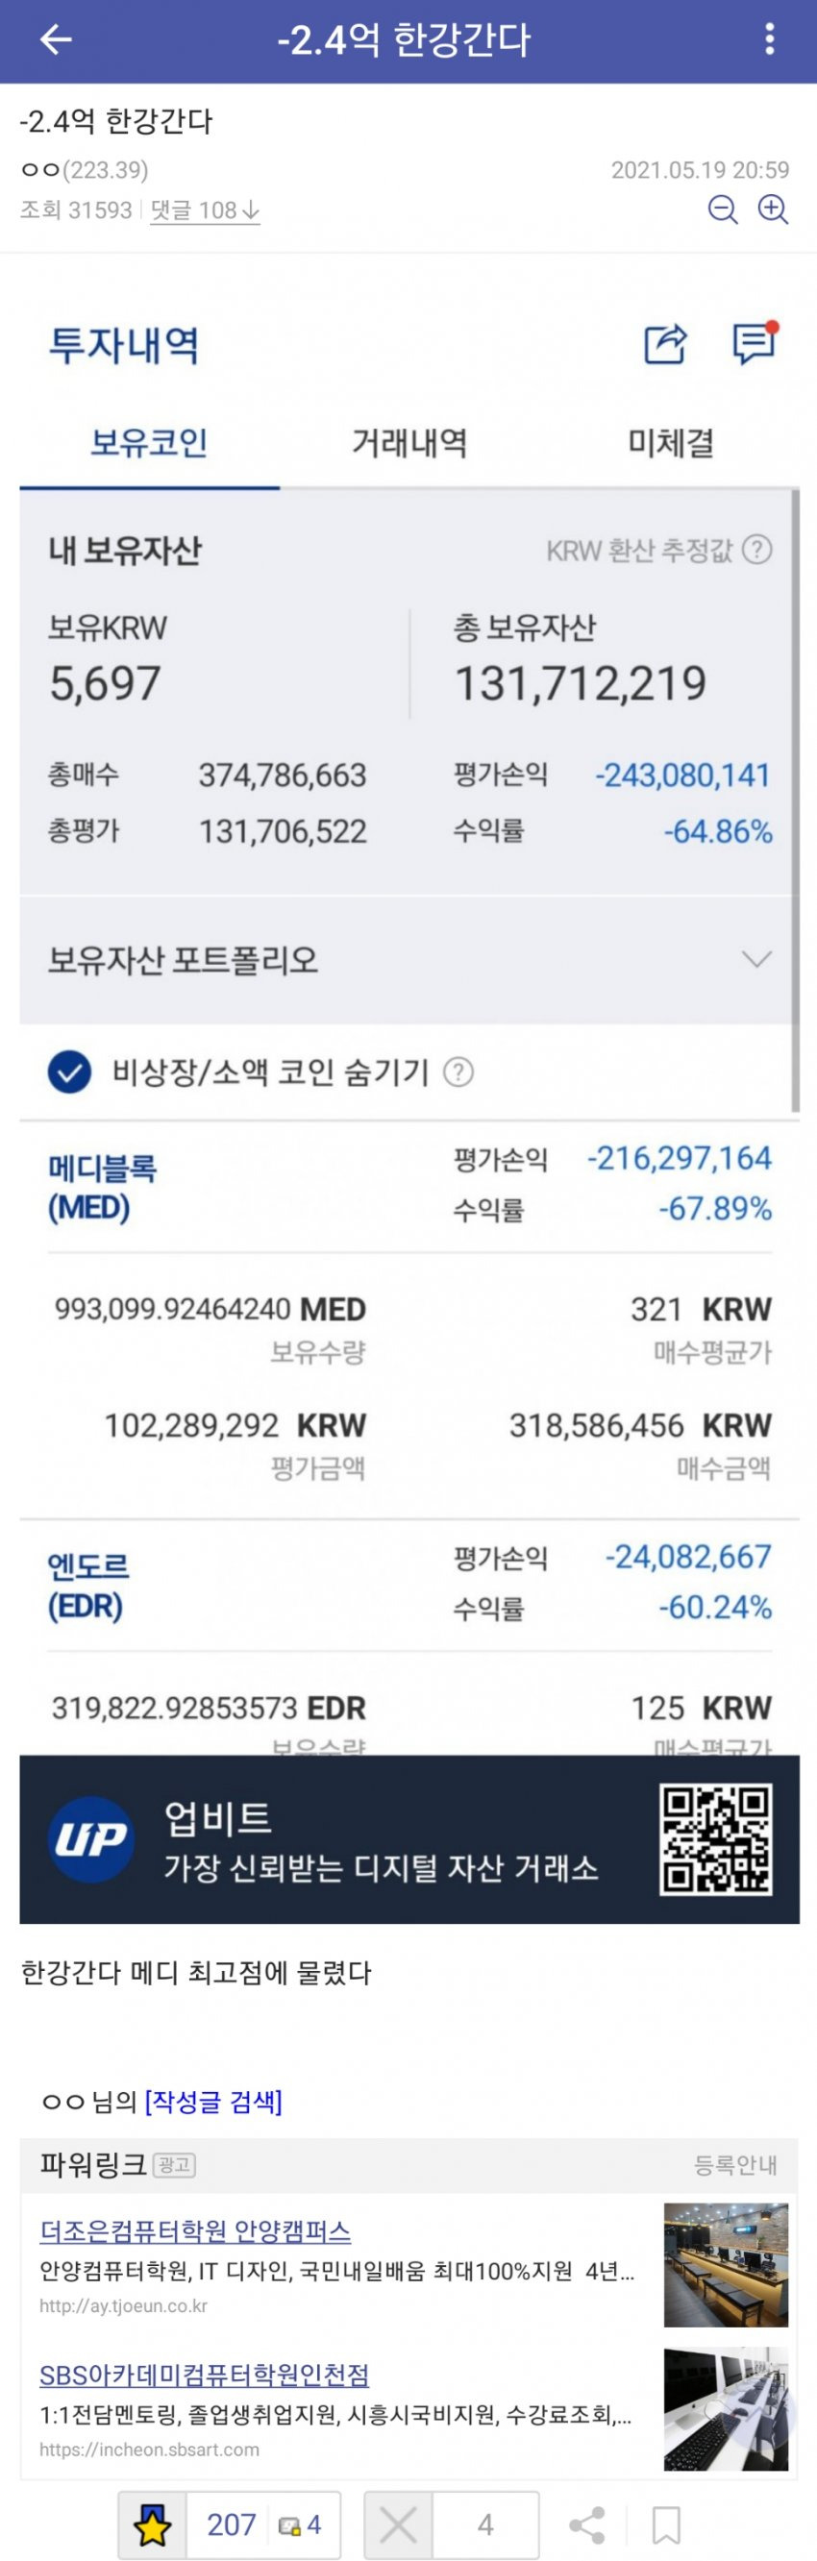Image resolution: width=817 pixels, height=2561 pixels.
Task: Open the 작성글 검색 link
Action: [x=213, y=2101]
